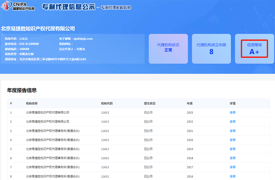275x180 pixels.
Task: Click the 代理机构成立年限 card
Action: (211, 49)
